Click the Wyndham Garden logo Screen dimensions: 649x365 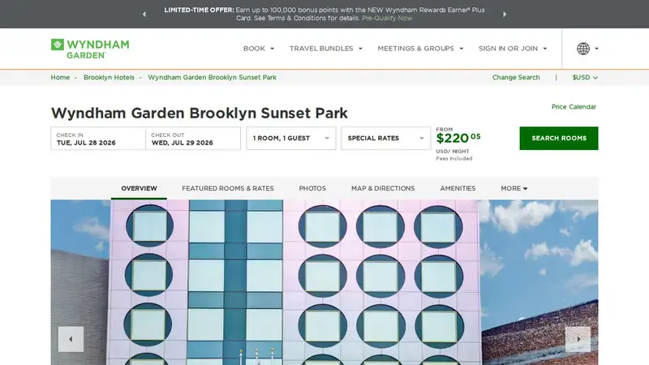point(90,49)
